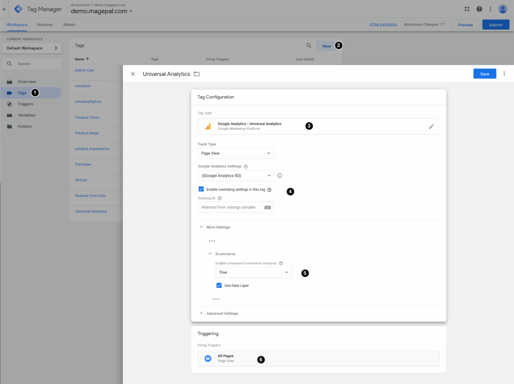Click the Preview button
Image resolution: width=514 pixels, height=384 pixels.
pyautogui.click(x=465, y=25)
